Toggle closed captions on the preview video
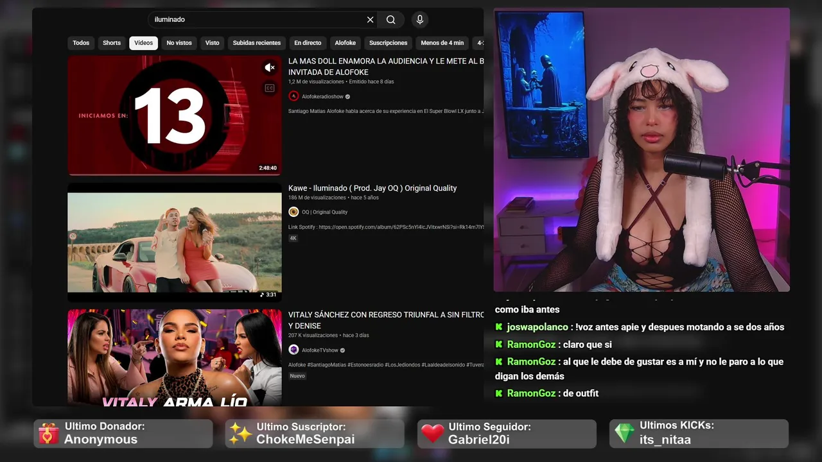This screenshot has width=822, height=462. click(x=270, y=88)
